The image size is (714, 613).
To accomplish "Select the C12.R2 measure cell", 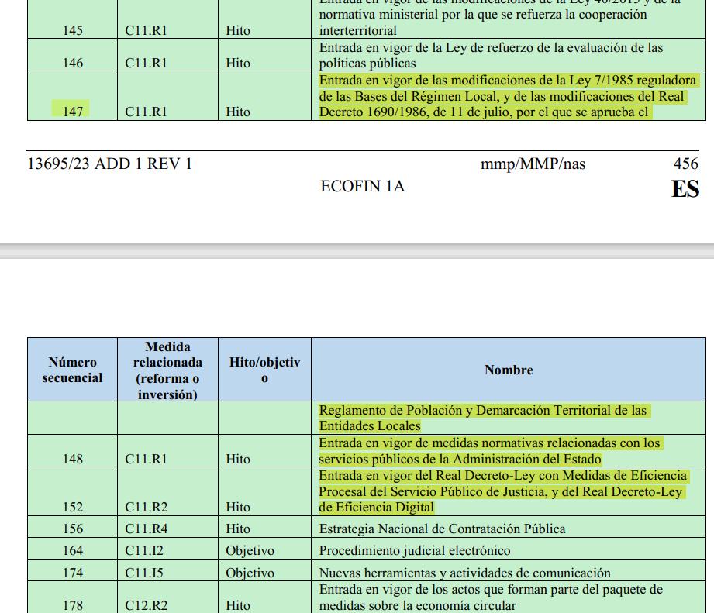I will click(x=146, y=606).
